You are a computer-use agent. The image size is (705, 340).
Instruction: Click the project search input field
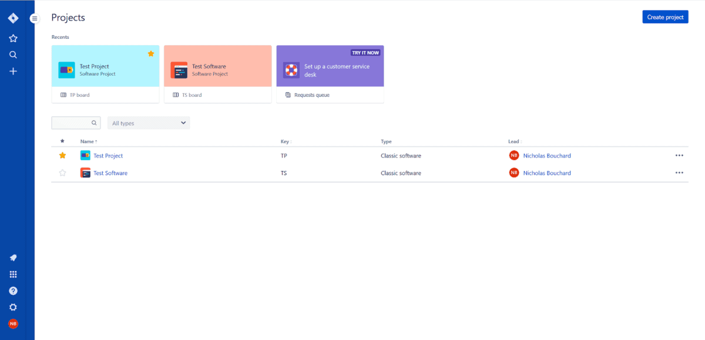[x=75, y=123]
